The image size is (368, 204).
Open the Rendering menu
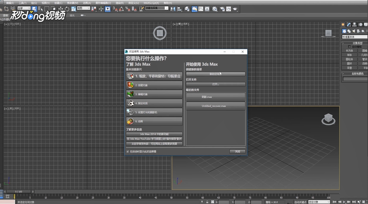pyautogui.click(x=120, y=3)
